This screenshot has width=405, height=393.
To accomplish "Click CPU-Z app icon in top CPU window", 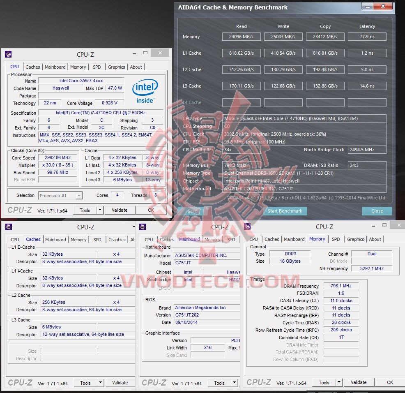I will [8, 54].
